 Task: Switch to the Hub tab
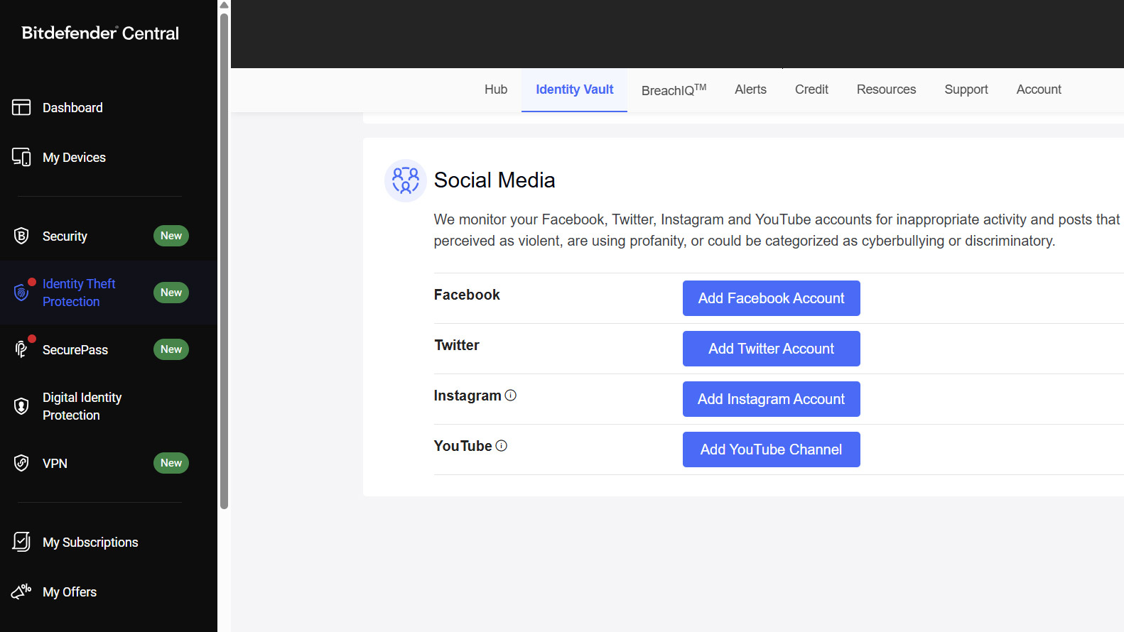pyautogui.click(x=495, y=89)
